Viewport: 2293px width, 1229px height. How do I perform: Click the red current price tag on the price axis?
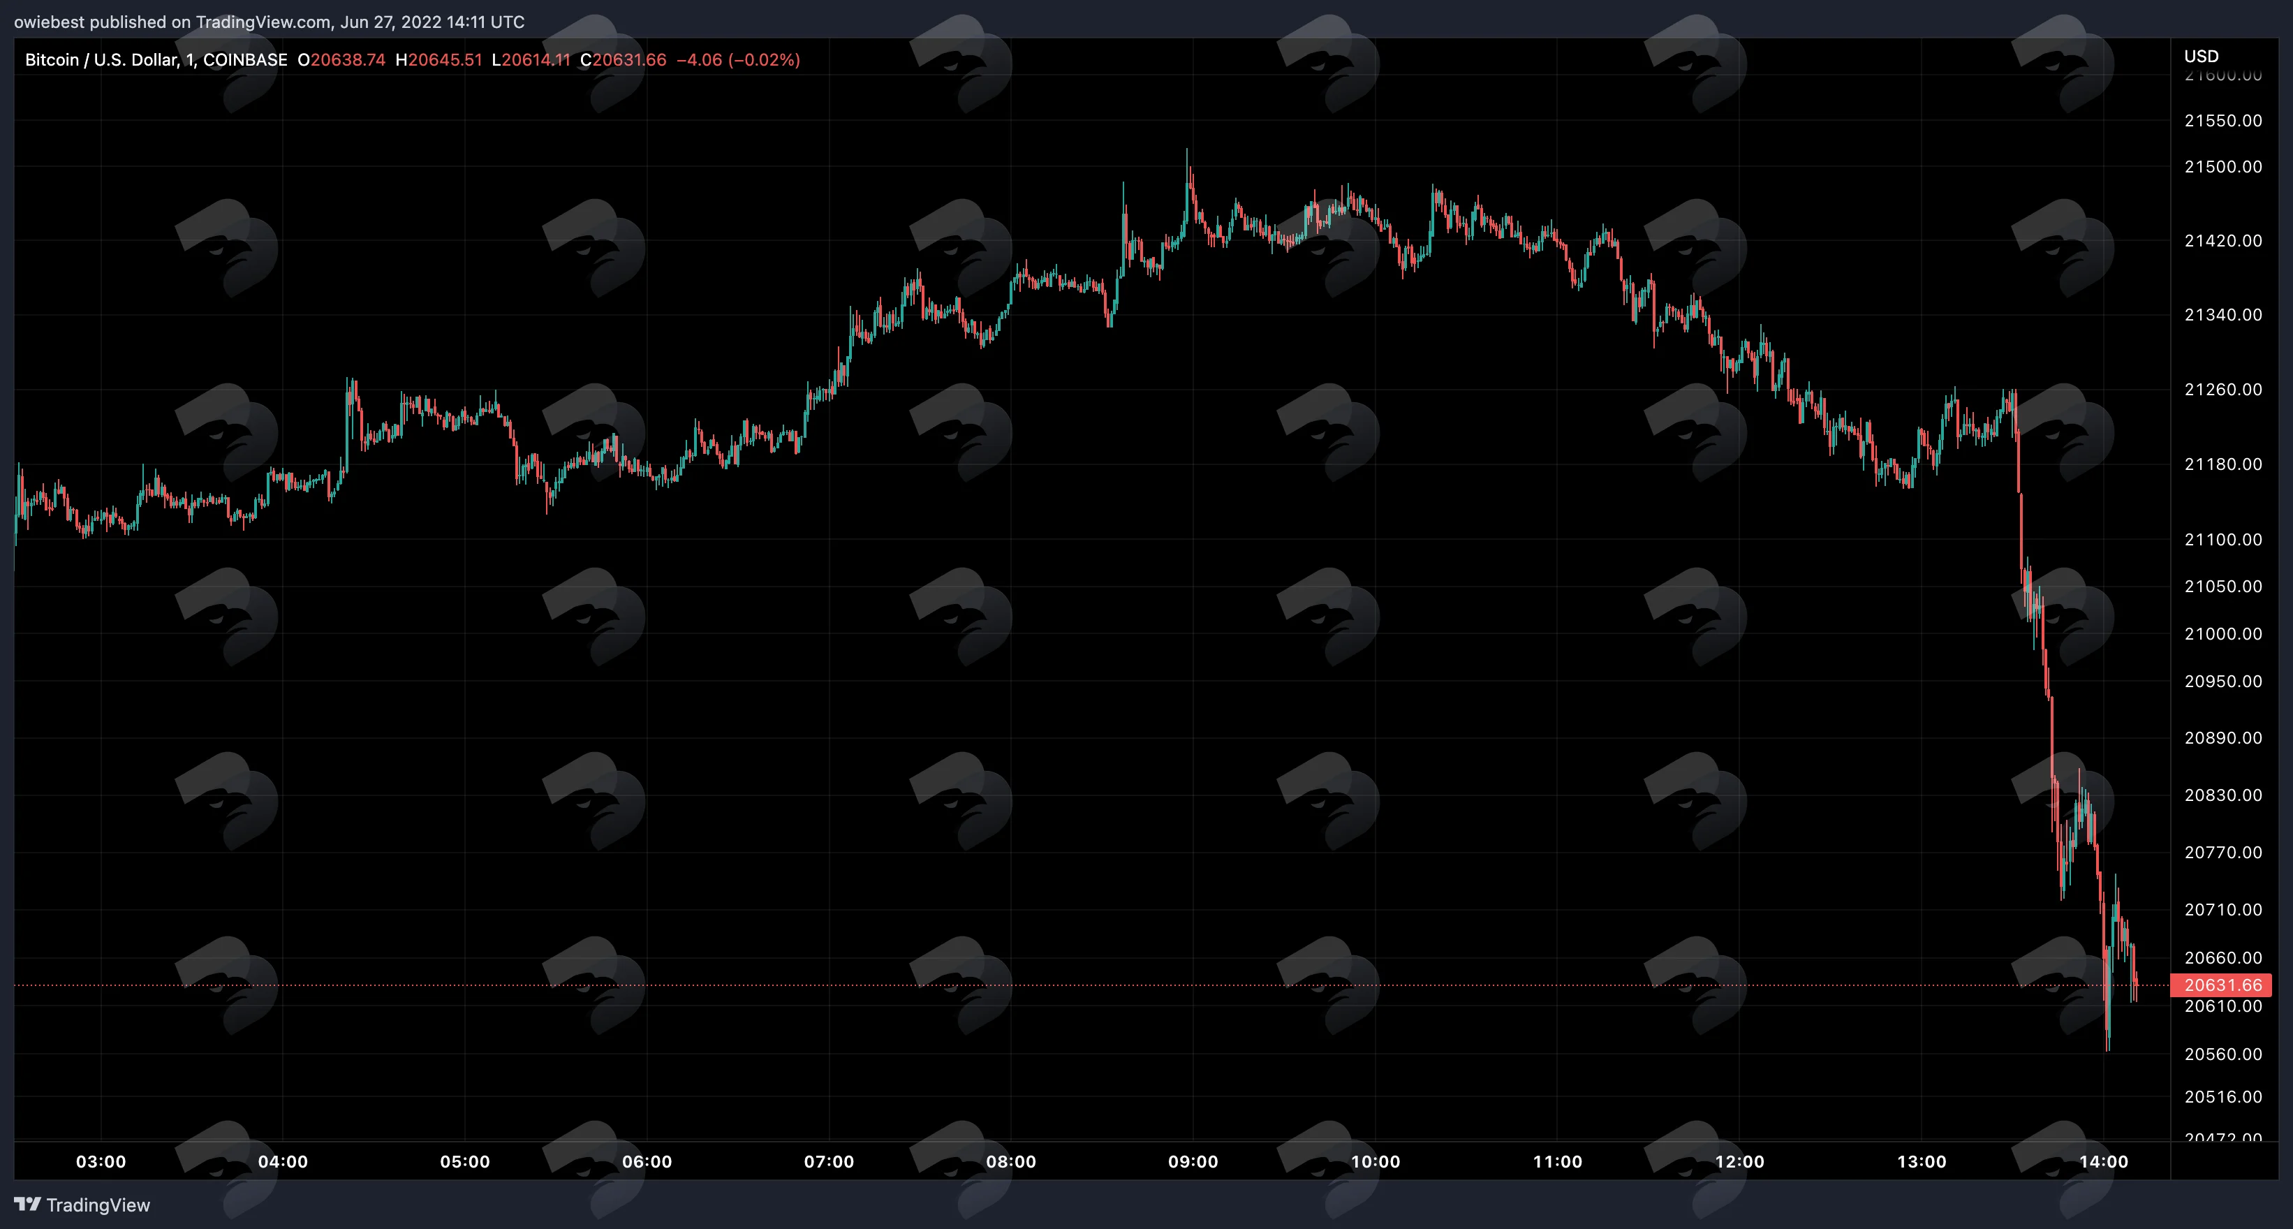click(2222, 985)
